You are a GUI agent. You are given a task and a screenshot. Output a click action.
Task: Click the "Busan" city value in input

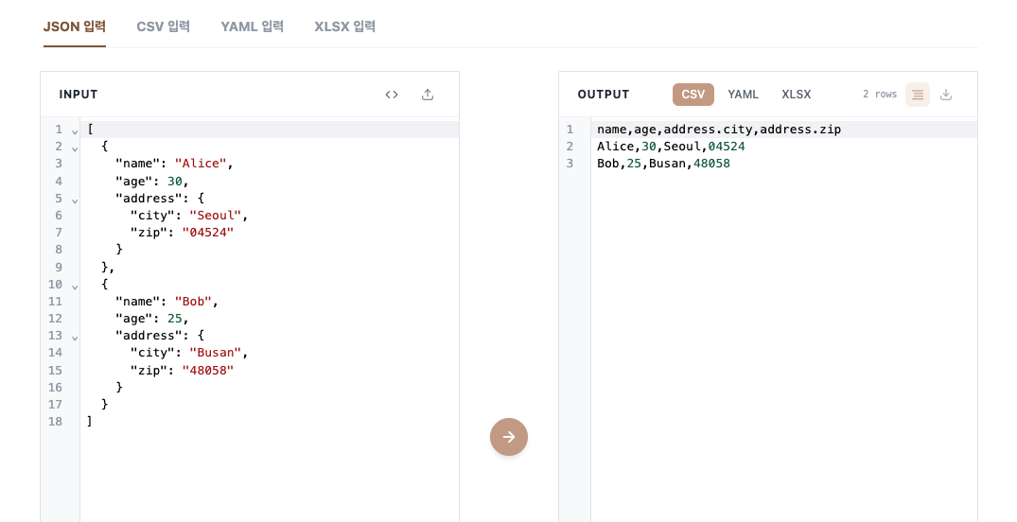pyautogui.click(x=215, y=353)
